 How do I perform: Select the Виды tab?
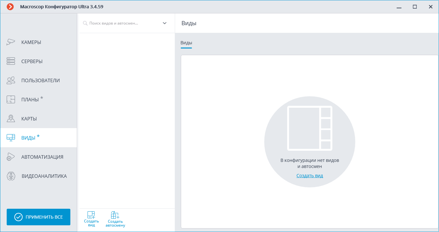coord(186,43)
